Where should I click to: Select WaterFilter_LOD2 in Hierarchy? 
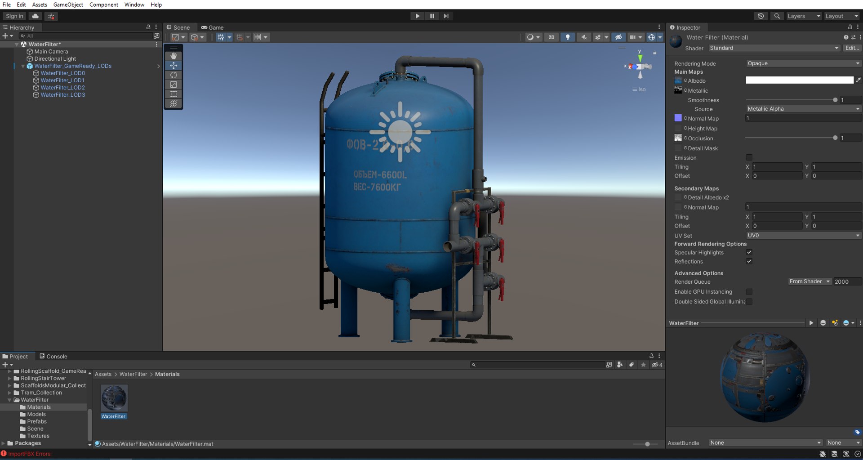point(62,88)
